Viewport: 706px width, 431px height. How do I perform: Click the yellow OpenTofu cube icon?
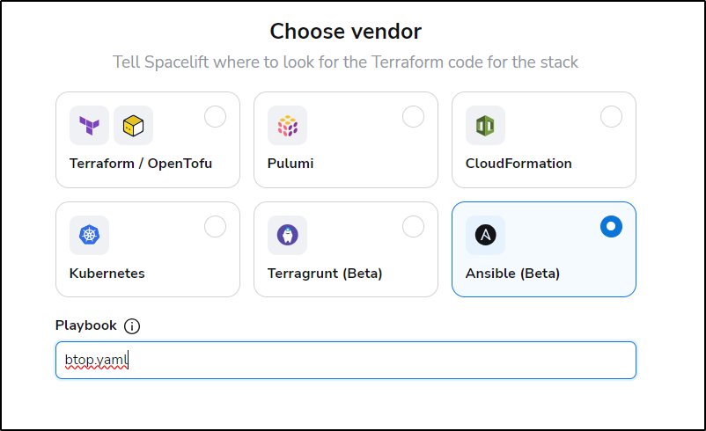pos(133,126)
